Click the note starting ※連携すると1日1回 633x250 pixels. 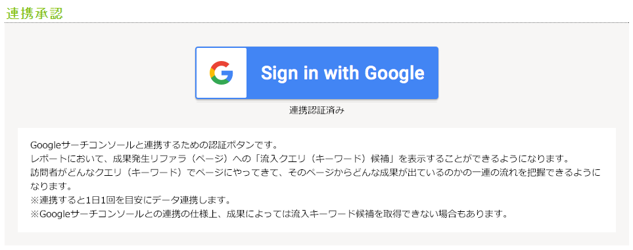tap(130, 200)
